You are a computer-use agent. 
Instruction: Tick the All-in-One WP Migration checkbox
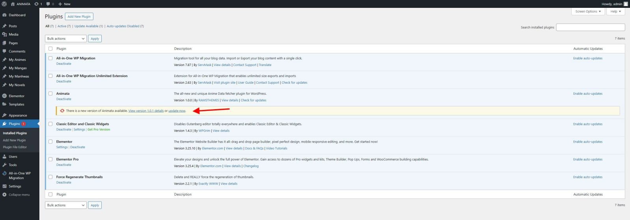click(x=50, y=58)
